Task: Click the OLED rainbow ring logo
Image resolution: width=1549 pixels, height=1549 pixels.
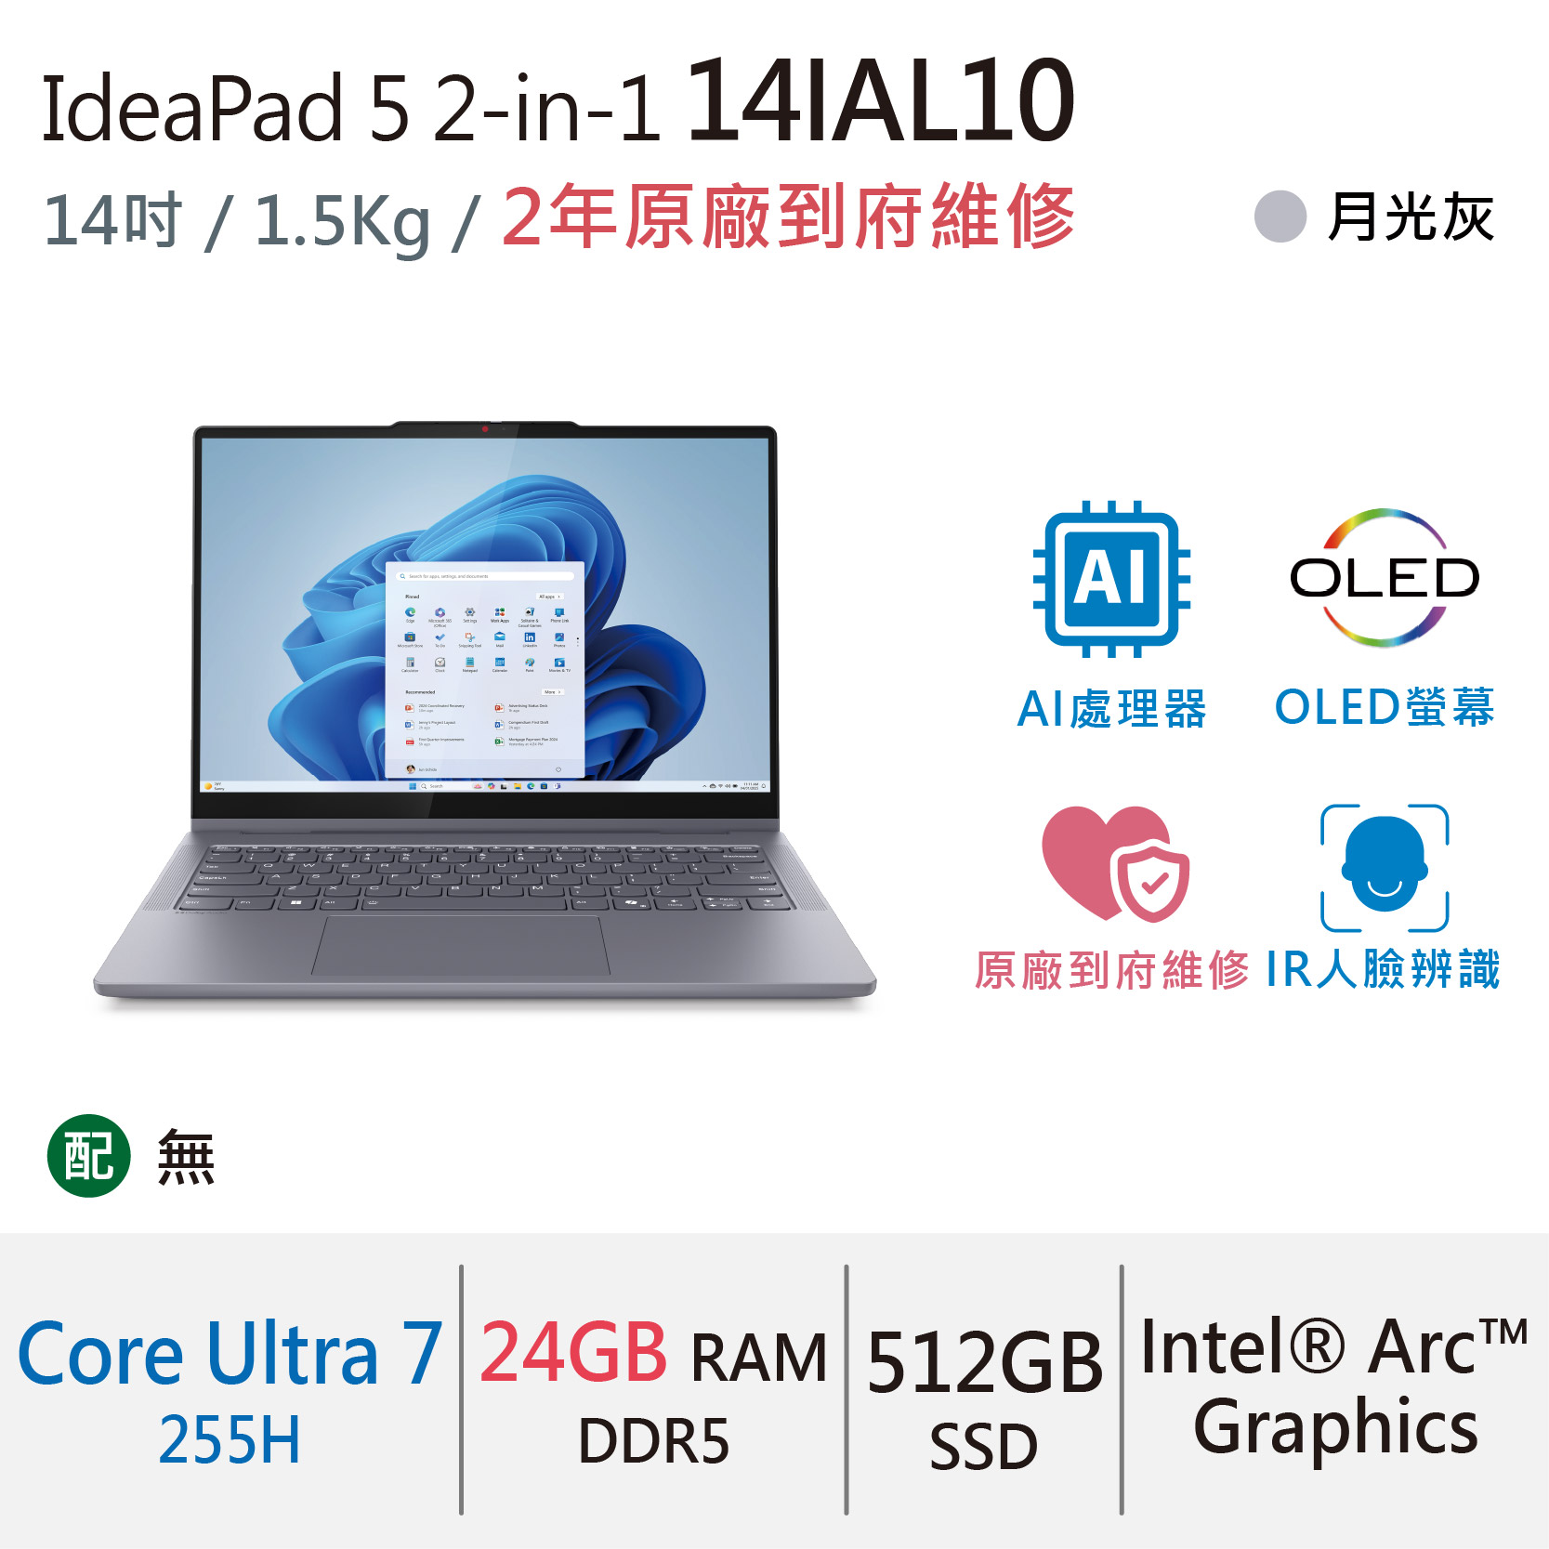Action: pyautogui.click(x=1385, y=577)
